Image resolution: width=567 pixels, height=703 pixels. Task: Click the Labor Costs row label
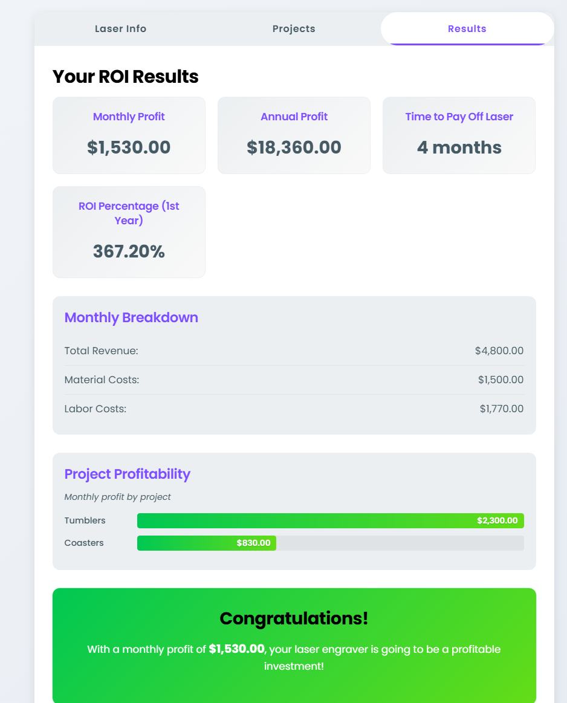pos(96,409)
